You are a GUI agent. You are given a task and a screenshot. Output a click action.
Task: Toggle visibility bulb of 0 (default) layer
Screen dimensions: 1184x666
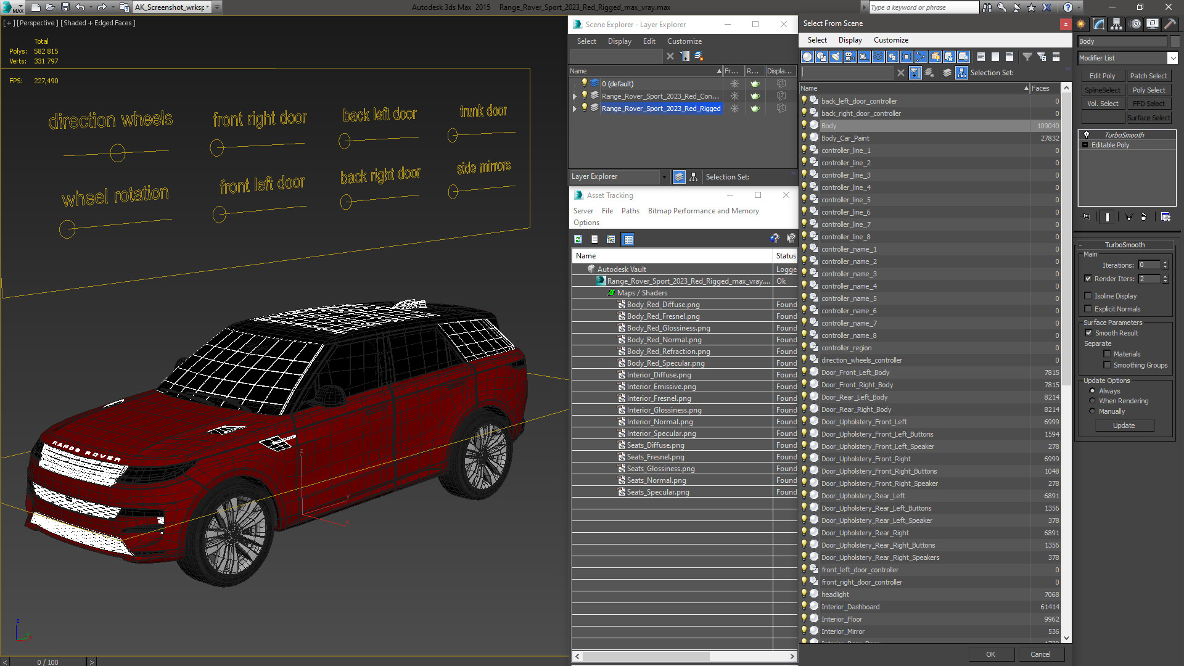coord(585,83)
